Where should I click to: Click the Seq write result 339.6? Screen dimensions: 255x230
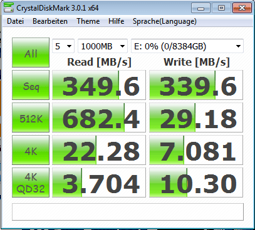[x=196, y=85]
